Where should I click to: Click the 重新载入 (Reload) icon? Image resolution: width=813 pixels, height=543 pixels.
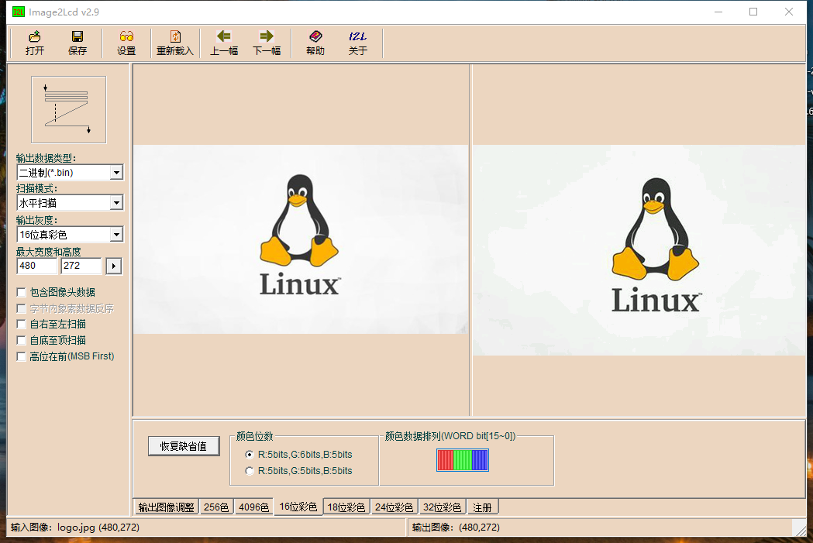coord(174,43)
